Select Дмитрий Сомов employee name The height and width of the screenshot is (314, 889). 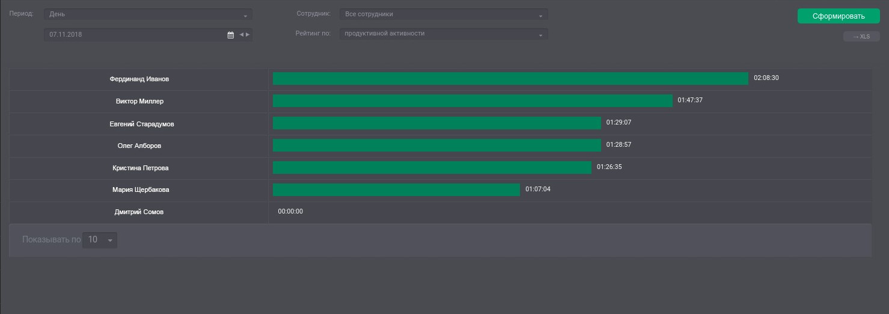pos(139,212)
